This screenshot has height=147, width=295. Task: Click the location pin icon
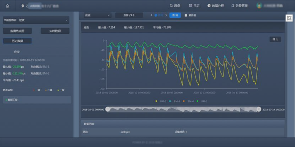pyautogui.click(x=23, y=6)
